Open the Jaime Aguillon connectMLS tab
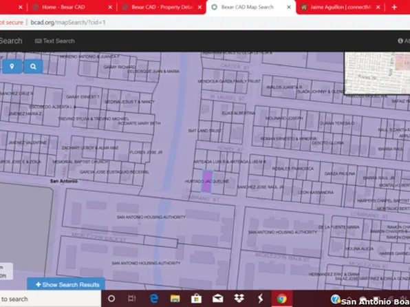 click(340, 7)
